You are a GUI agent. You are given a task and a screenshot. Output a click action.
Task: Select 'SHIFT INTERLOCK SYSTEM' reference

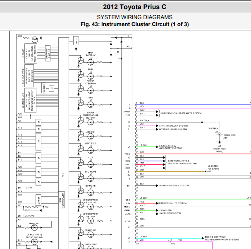[x=173, y=126]
